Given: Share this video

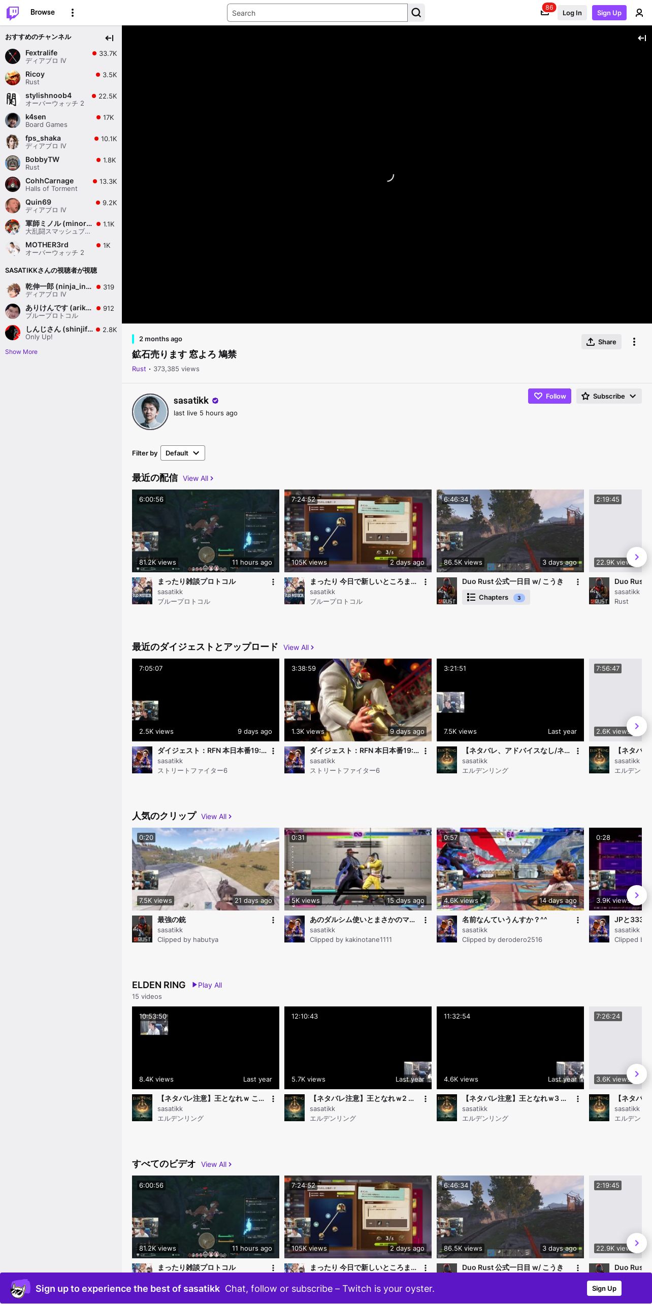Looking at the screenshot, I should tap(601, 342).
